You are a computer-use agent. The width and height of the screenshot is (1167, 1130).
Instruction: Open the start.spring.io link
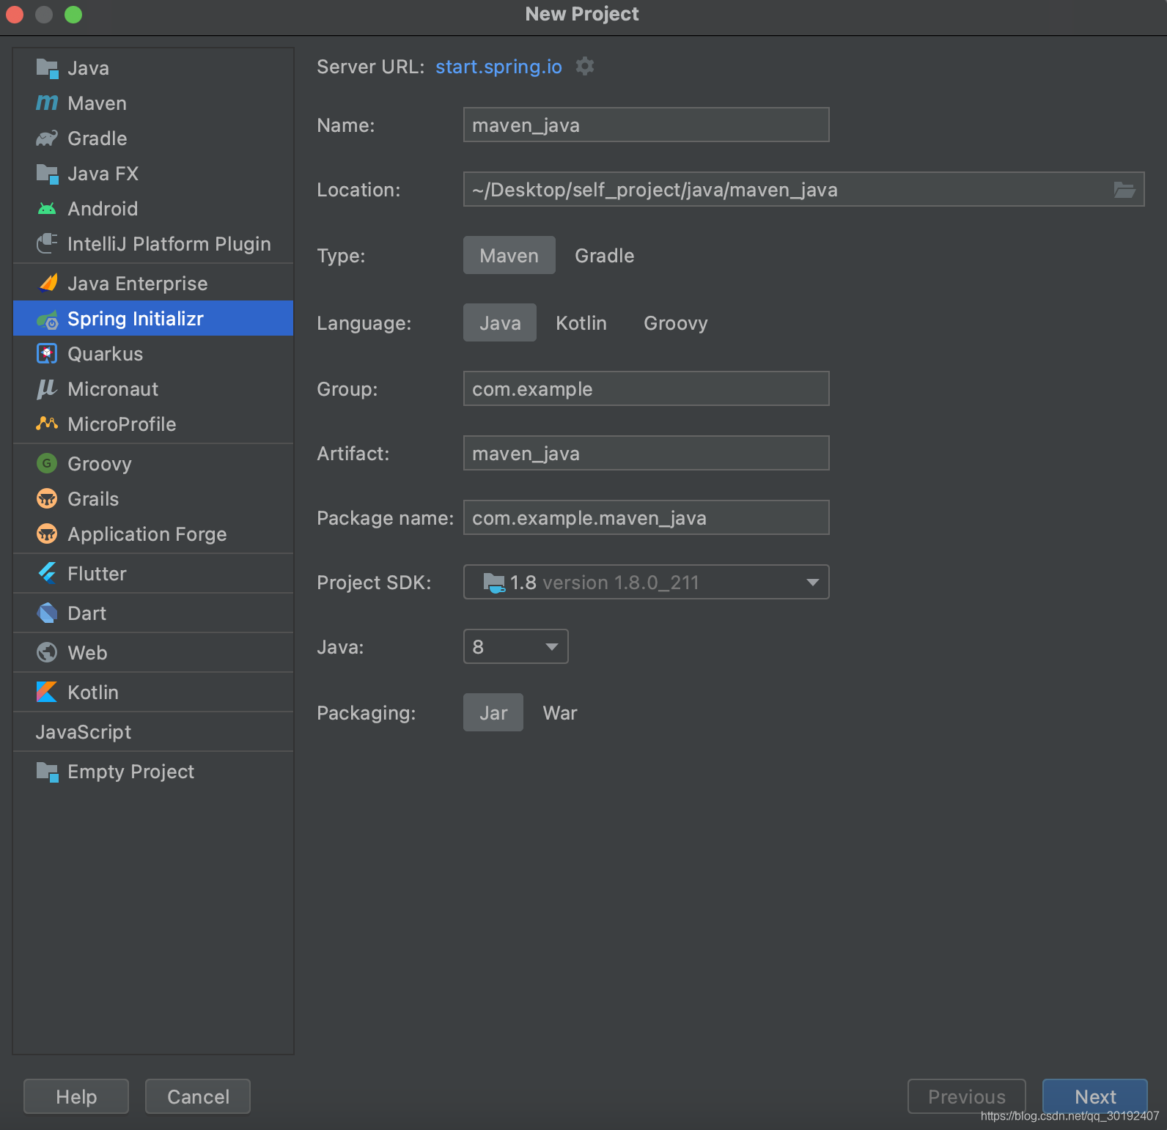[498, 67]
